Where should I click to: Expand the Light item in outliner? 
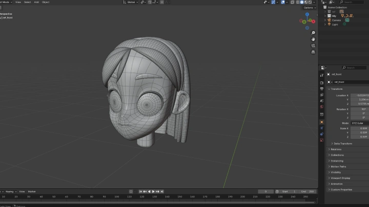pos(325,25)
